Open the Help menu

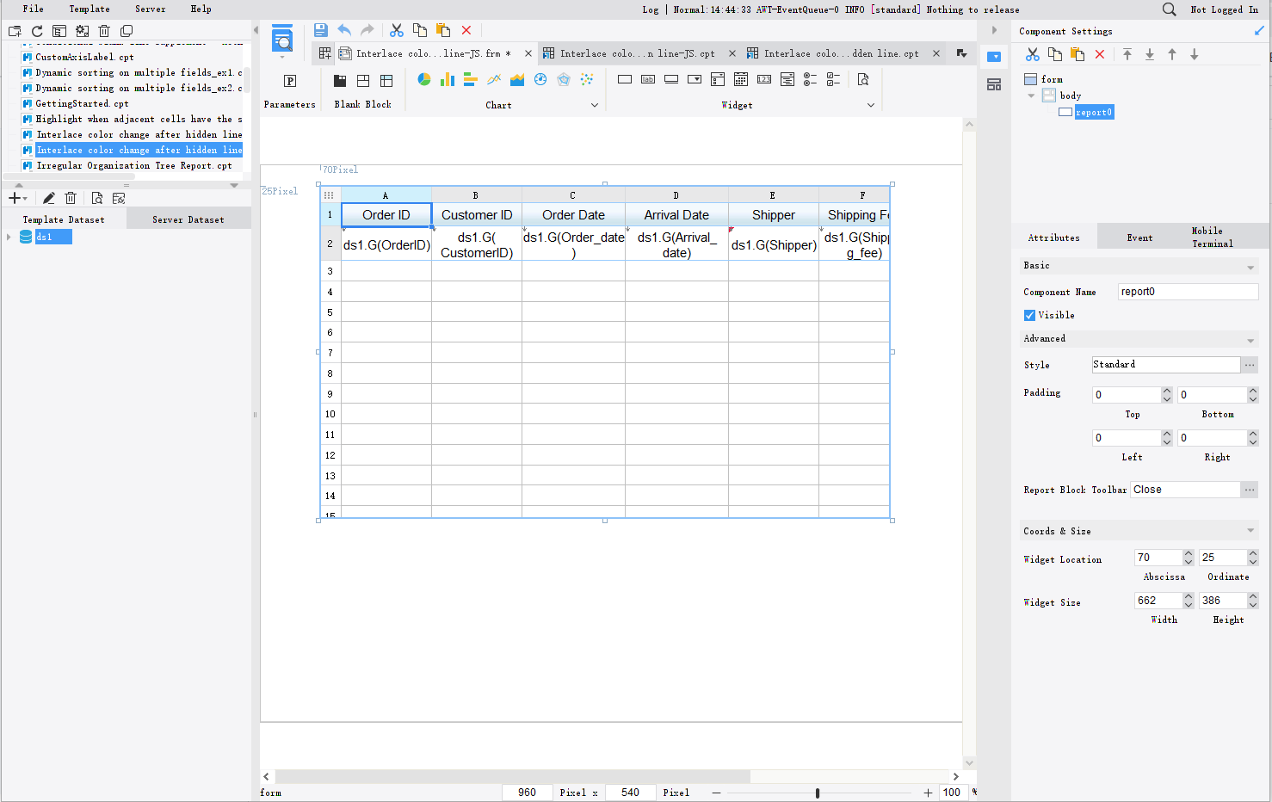pos(201,9)
